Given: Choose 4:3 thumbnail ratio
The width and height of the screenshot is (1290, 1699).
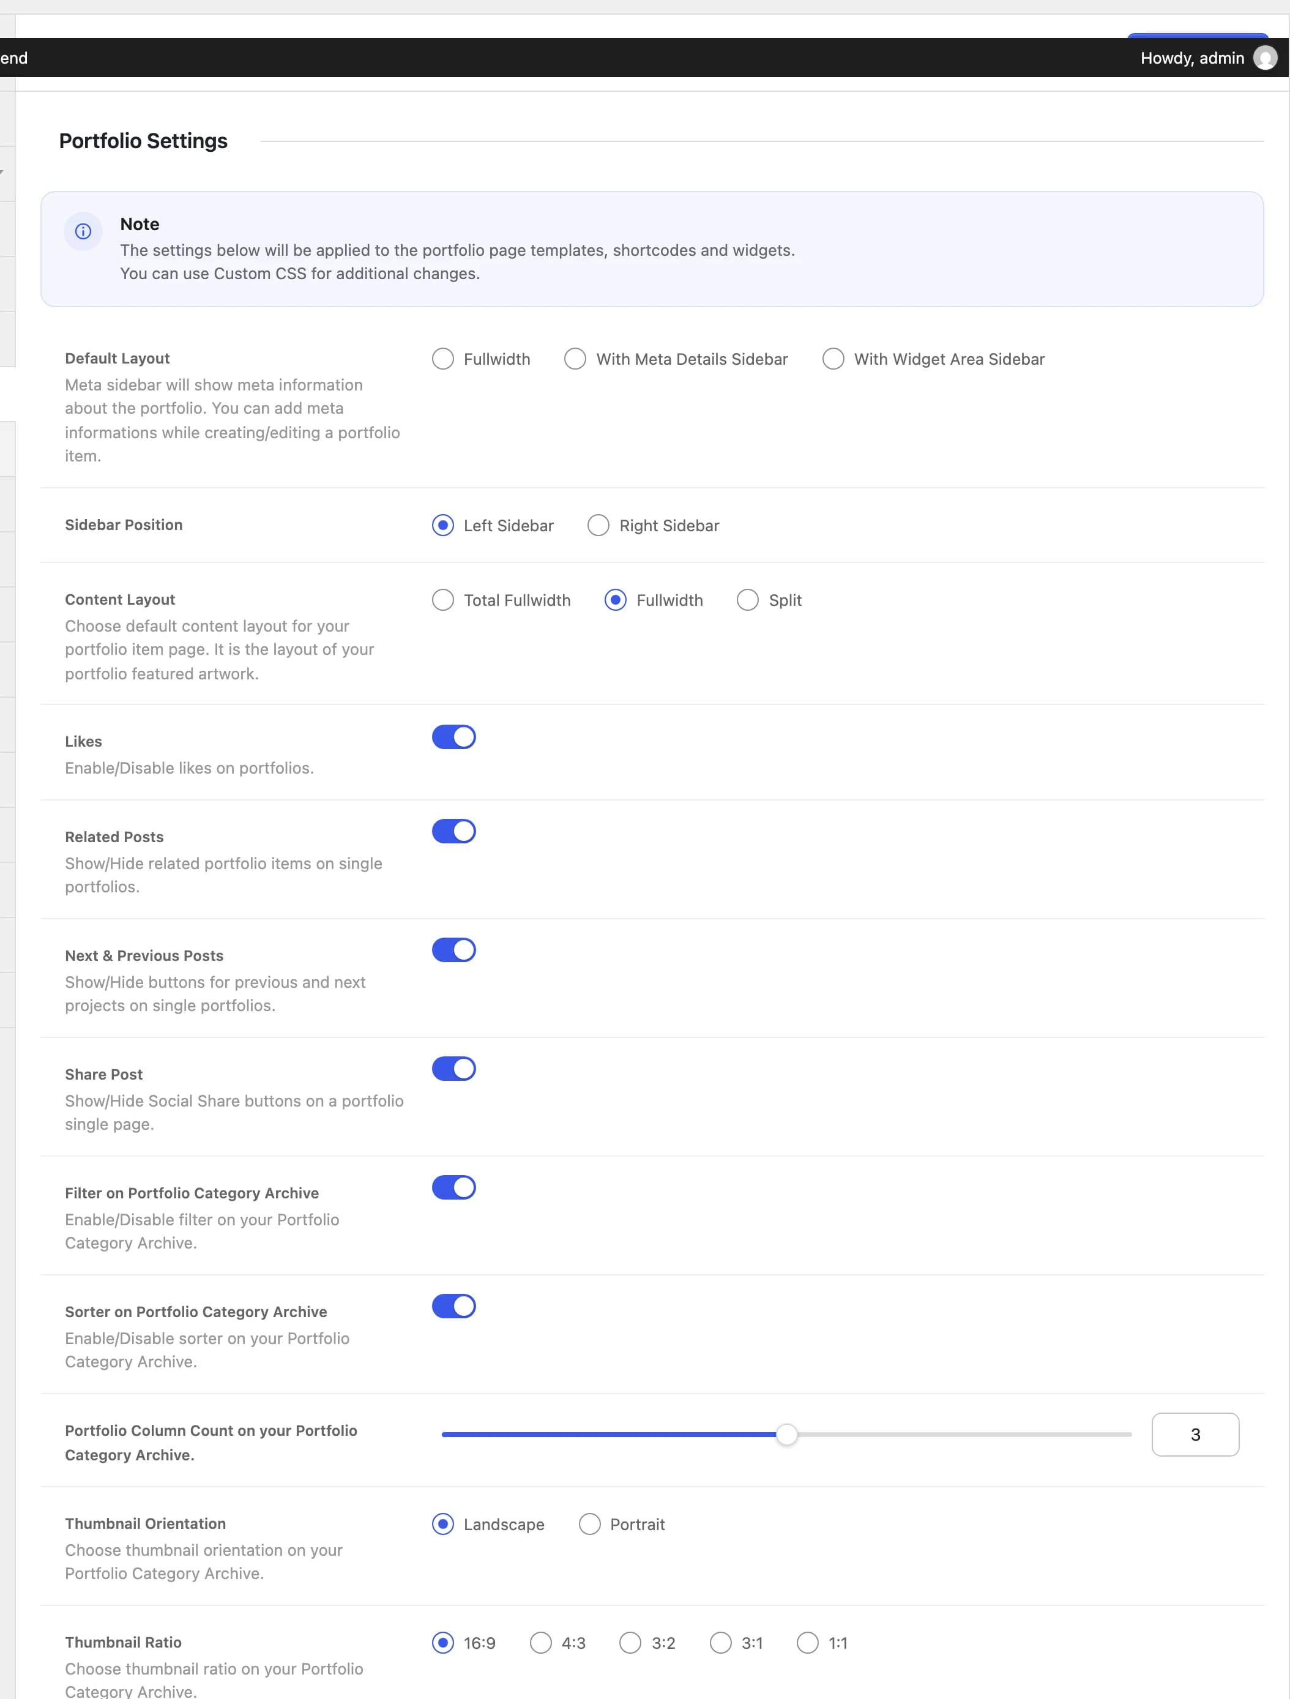Looking at the screenshot, I should click(542, 1643).
